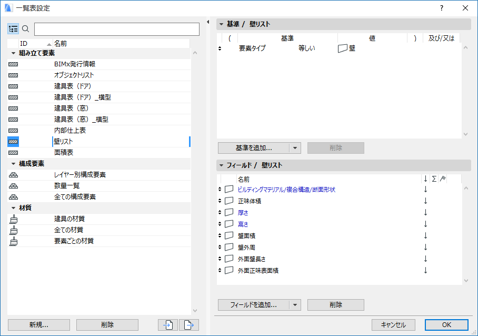Click the schedule icon of 内部仕上表
This screenshot has width=478, height=336.
pos(13,131)
